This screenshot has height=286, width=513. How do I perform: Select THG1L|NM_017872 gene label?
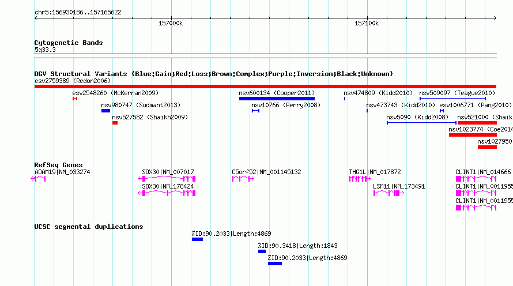(x=375, y=172)
